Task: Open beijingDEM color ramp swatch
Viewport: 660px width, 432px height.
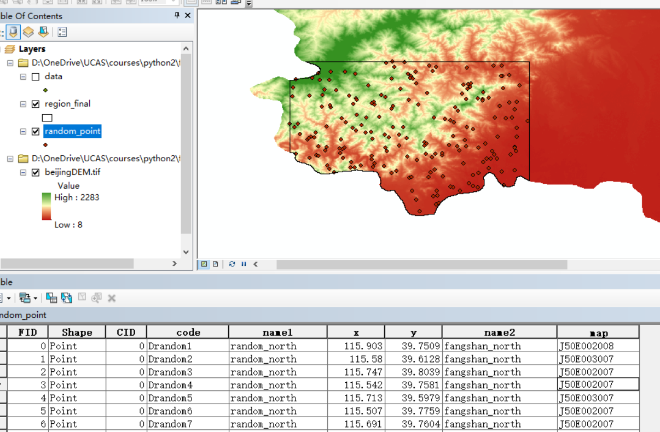Action: [47, 206]
